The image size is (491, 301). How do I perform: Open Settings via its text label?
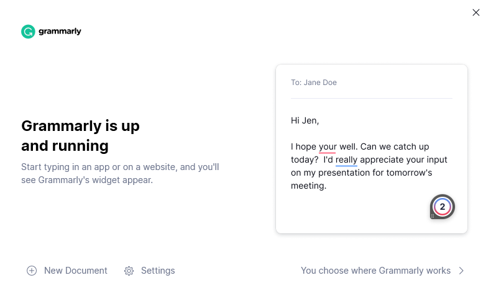point(158,271)
